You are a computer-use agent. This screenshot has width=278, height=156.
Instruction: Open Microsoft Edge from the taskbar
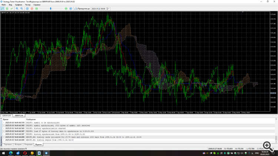(x=11, y=153)
